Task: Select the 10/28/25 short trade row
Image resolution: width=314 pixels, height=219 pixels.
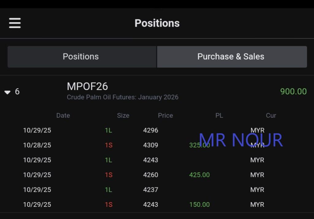Action: point(37,145)
